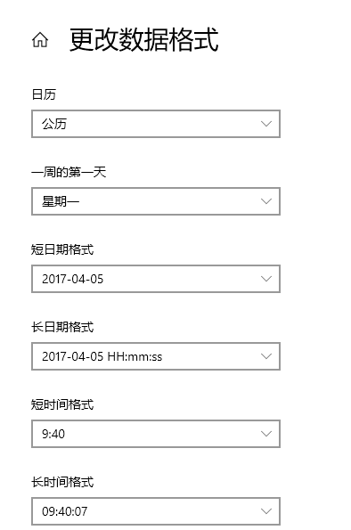This screenshot has height=530, width=351.
Task: Click the chevron arrow in the 公历 box
Action: point(266,124)
